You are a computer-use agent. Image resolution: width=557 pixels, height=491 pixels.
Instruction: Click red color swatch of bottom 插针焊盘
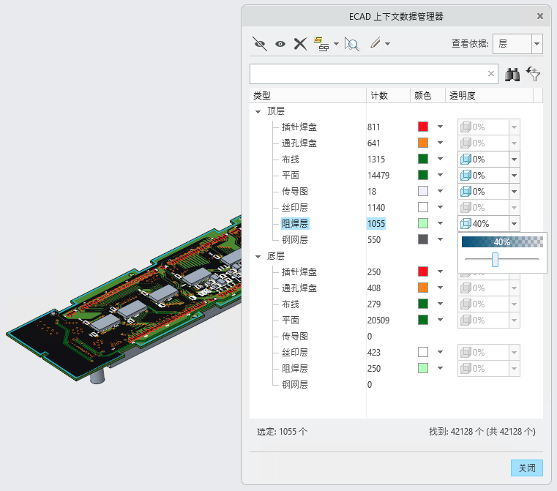[x=423, y=271]
